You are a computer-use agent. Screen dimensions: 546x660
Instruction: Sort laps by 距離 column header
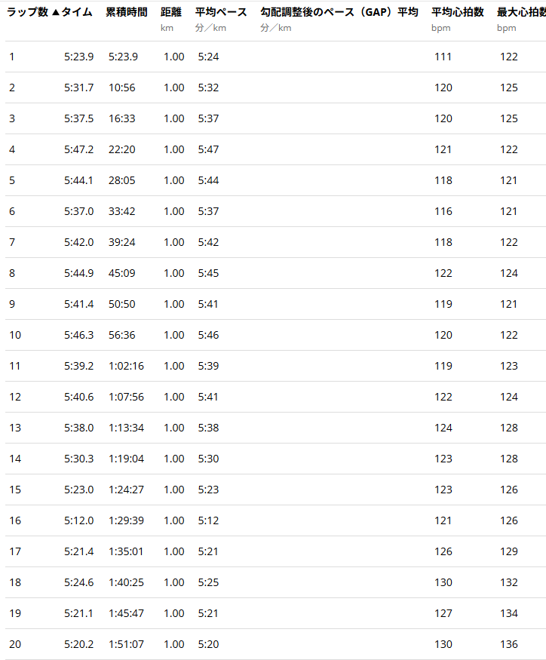pos(171,13)
